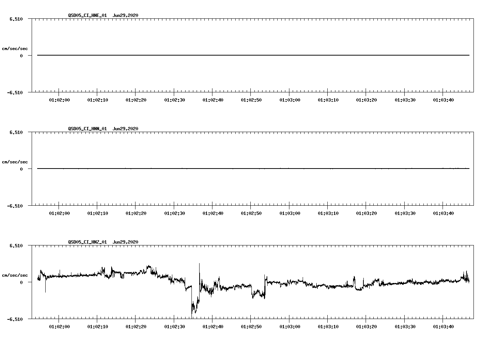The height and width of the screenshot is (340, 500).
Task: Click 01:02:00 time label under HNE plot
Action: [59, 100]
